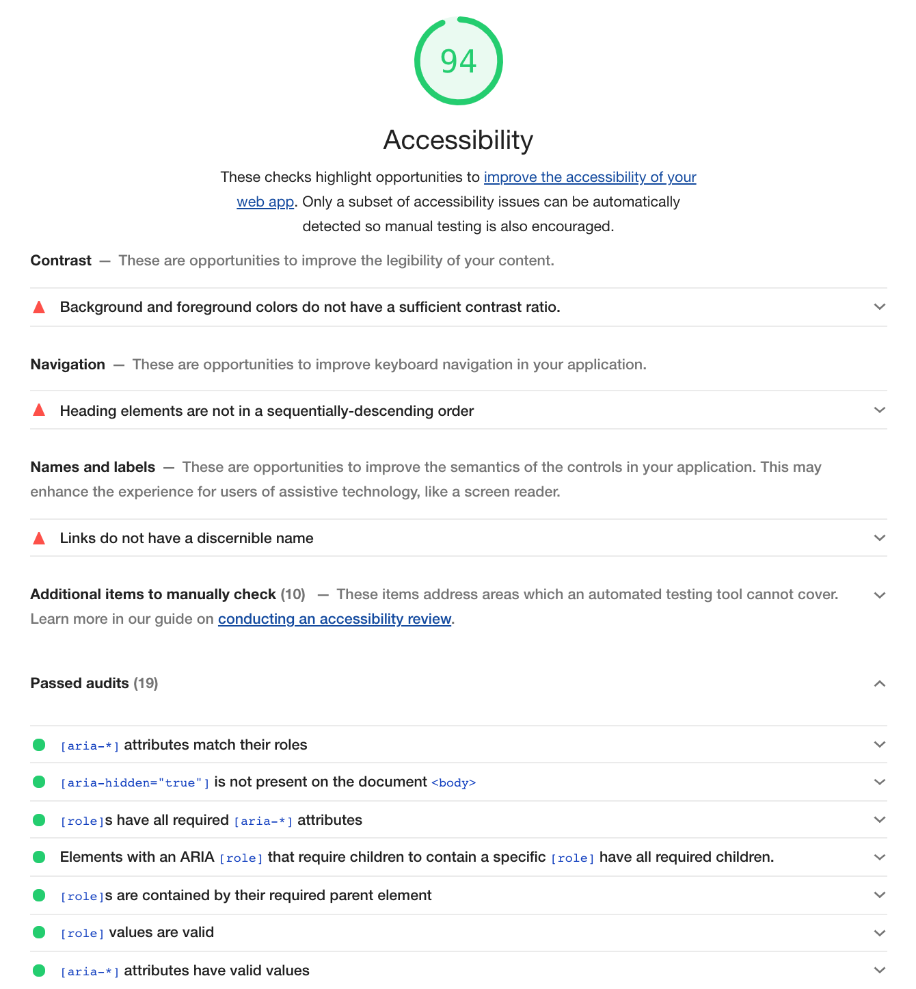
Task: Expand required children role audit chevron
Action: click(x=880, y=857)
